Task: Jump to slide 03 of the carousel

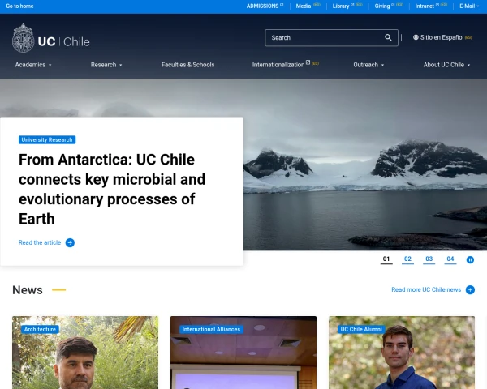Action: click(429, 259)
